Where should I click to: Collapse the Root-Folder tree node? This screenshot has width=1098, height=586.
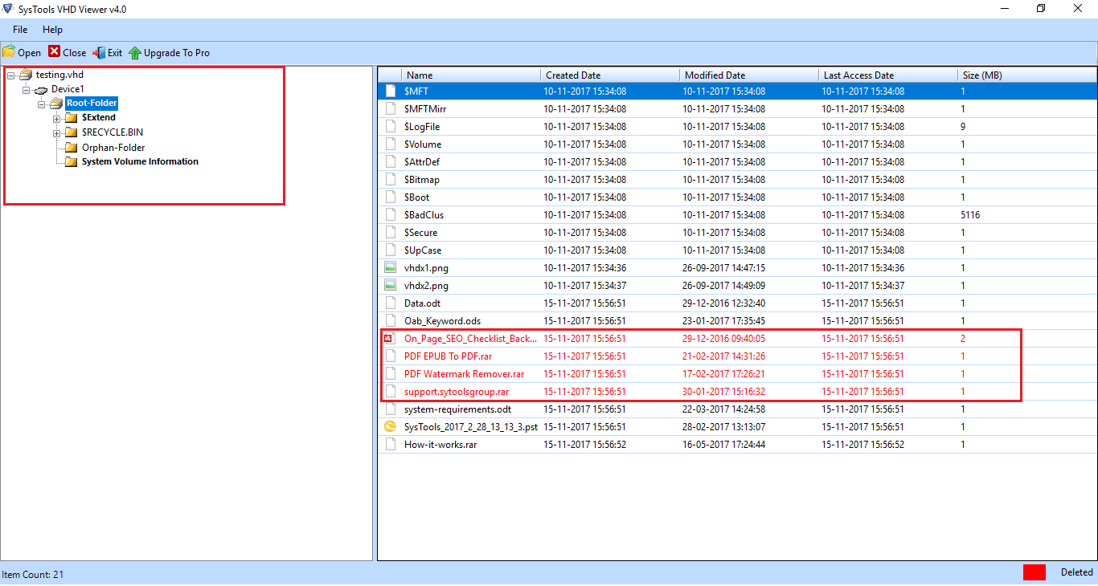click(x=41, y=104)
